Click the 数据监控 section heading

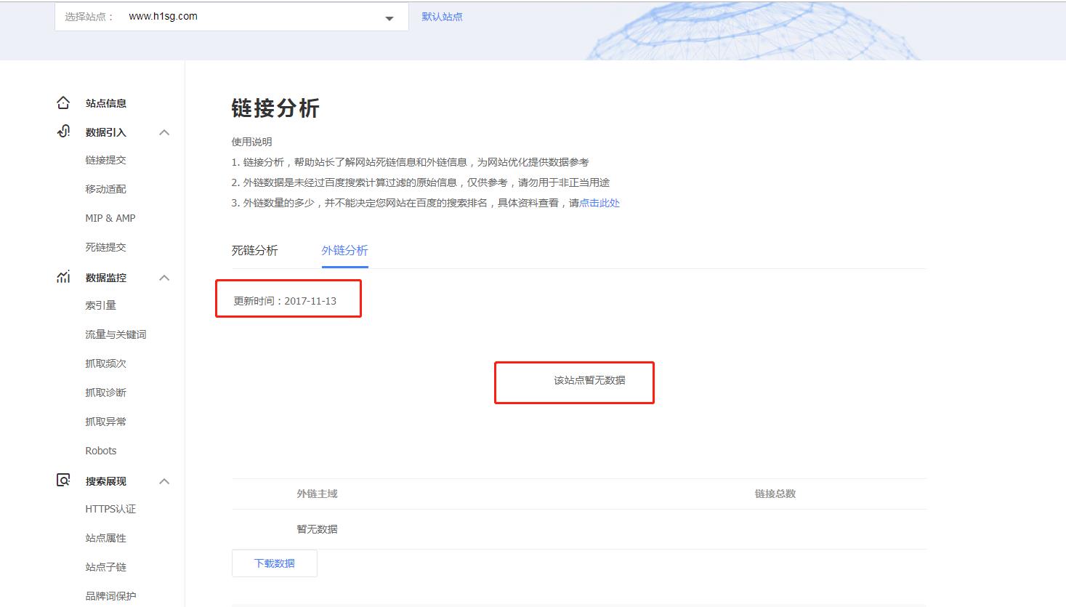106,278
